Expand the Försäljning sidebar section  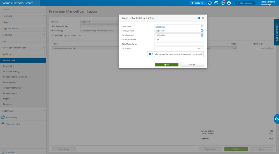44,16
